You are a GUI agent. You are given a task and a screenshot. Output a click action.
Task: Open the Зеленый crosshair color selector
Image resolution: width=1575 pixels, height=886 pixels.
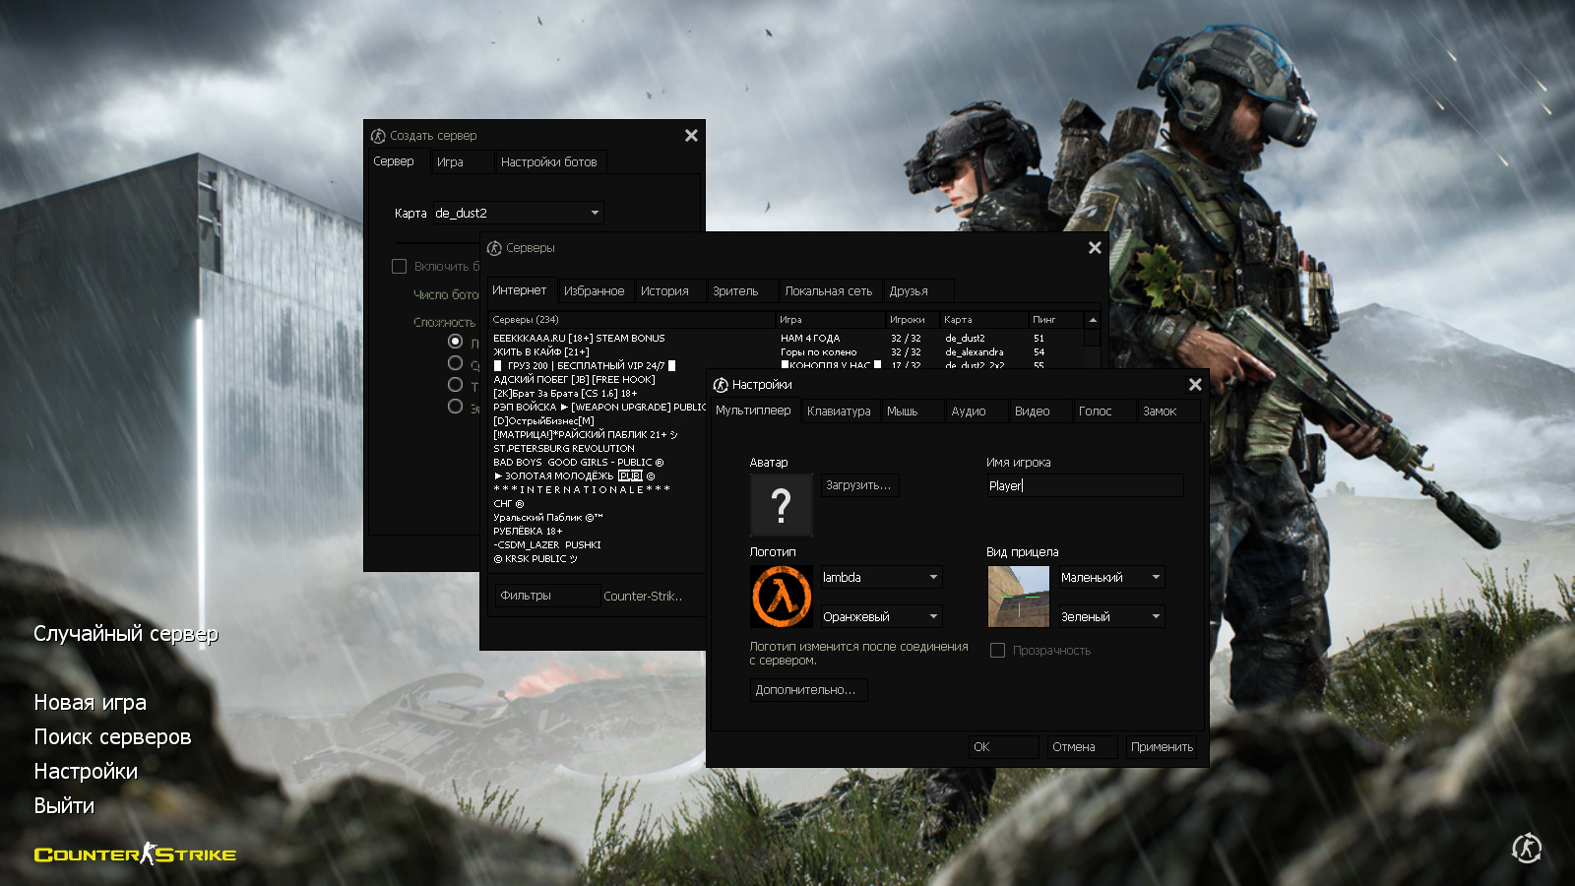[x=1110, y=617]
